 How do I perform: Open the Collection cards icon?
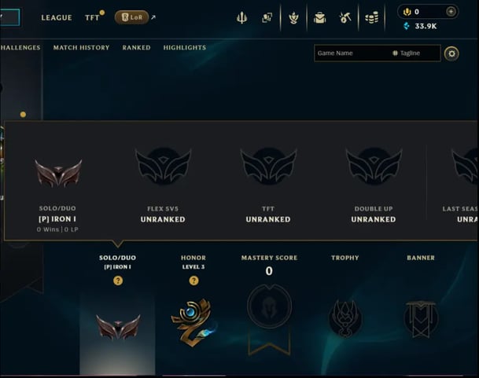click(267, 18)
